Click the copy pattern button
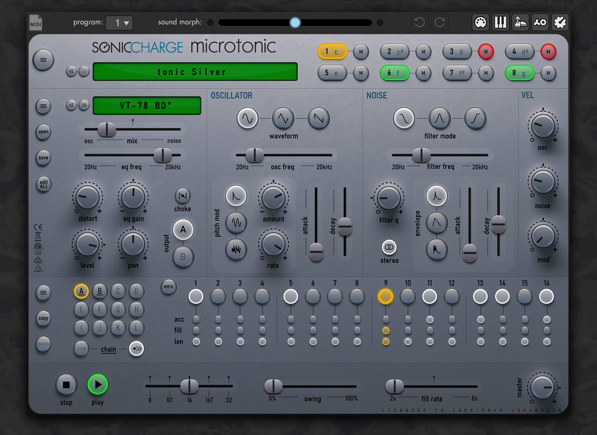Image resolution: width=597 pixels, height=435 pixels. click(x=43, y=318)
